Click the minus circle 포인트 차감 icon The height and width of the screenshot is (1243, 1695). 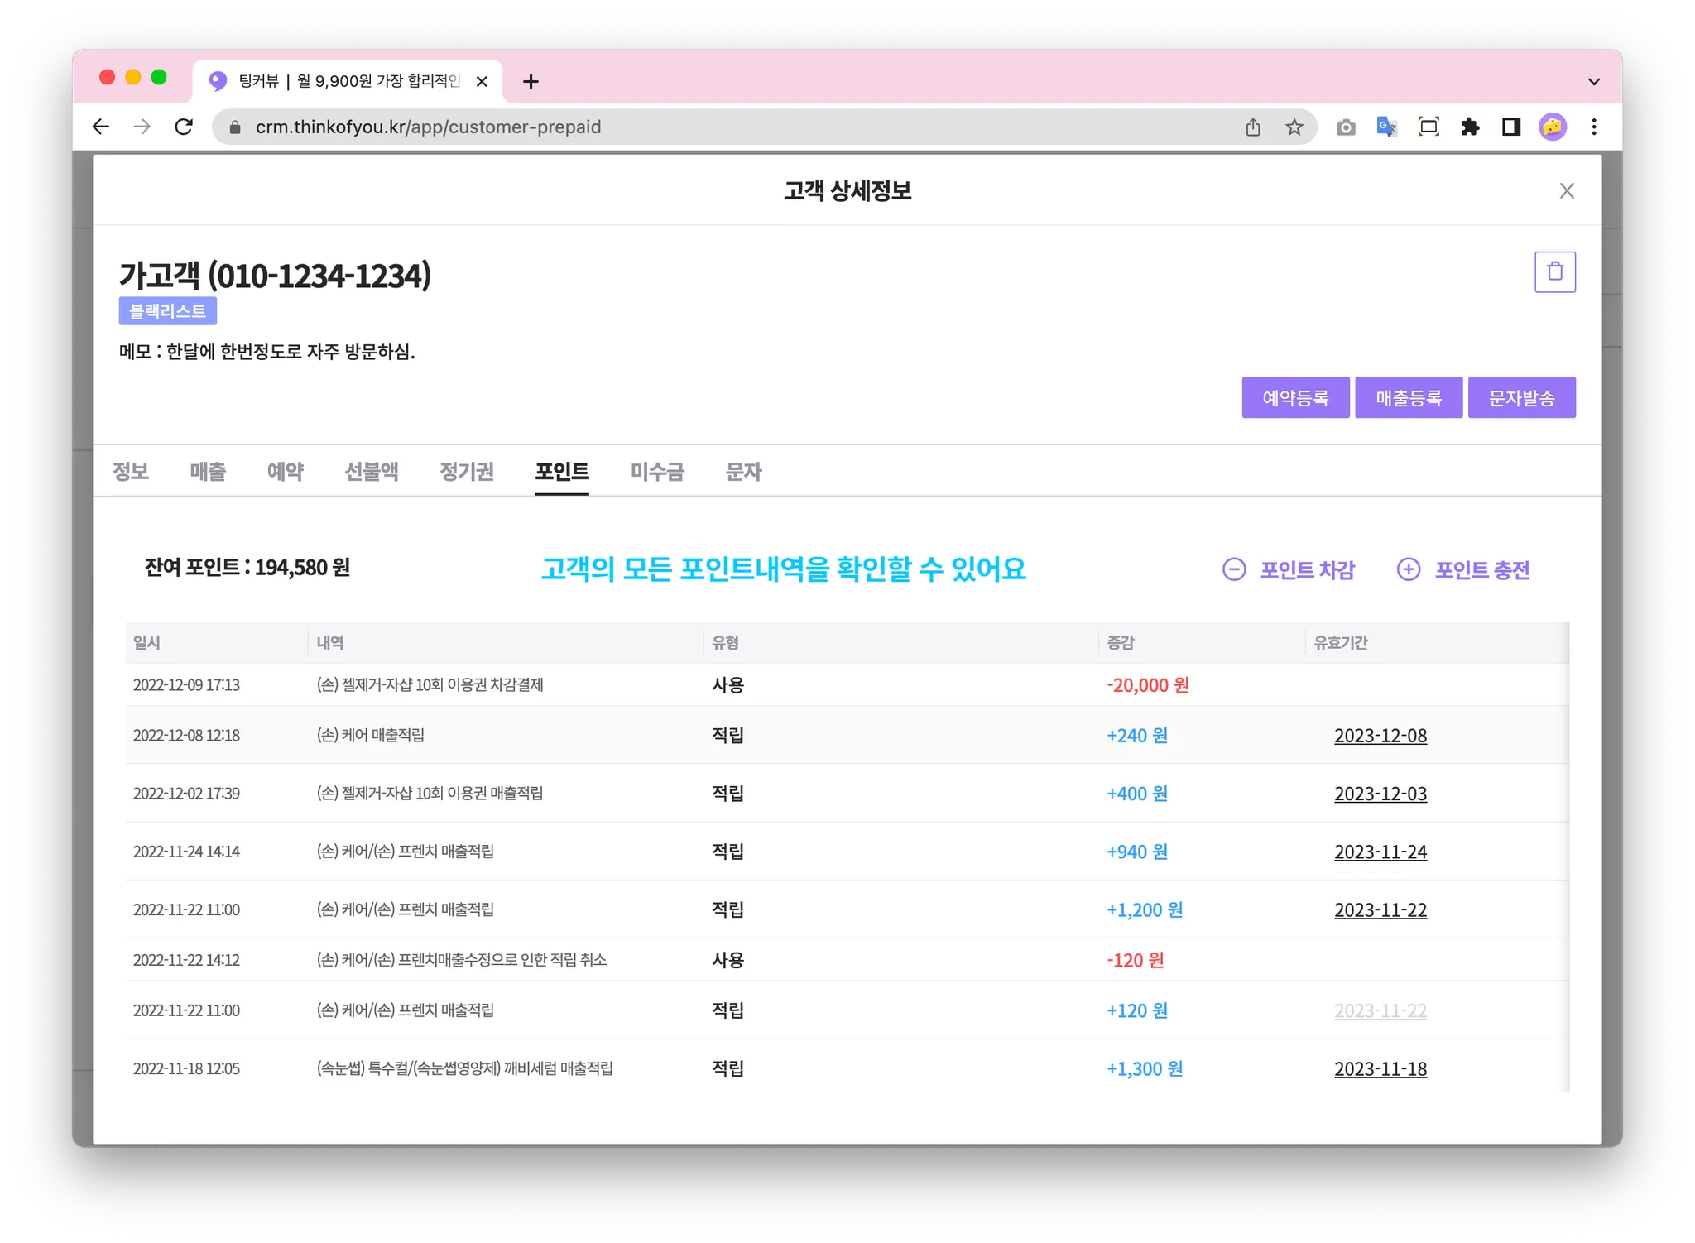pos(1233,569)
